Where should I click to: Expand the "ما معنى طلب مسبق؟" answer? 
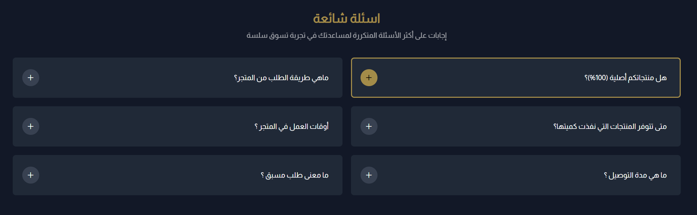tap(177, 175)
